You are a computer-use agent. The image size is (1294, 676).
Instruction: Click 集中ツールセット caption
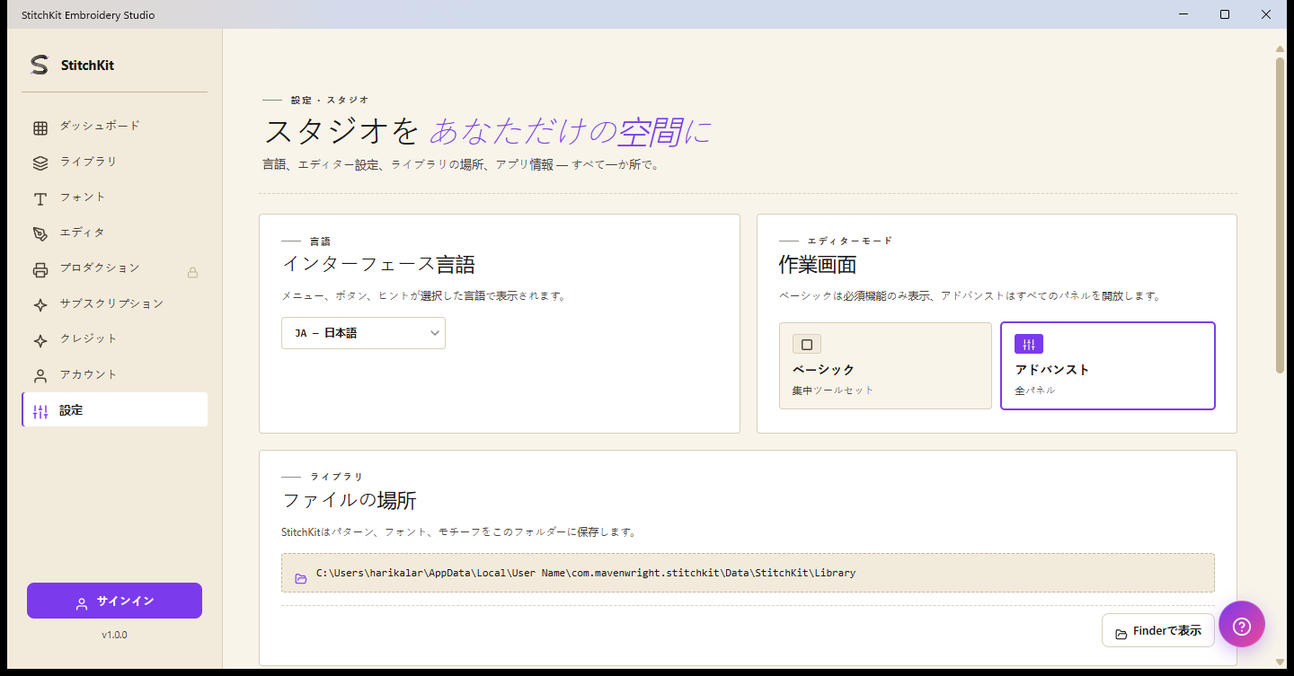(832, 391)
